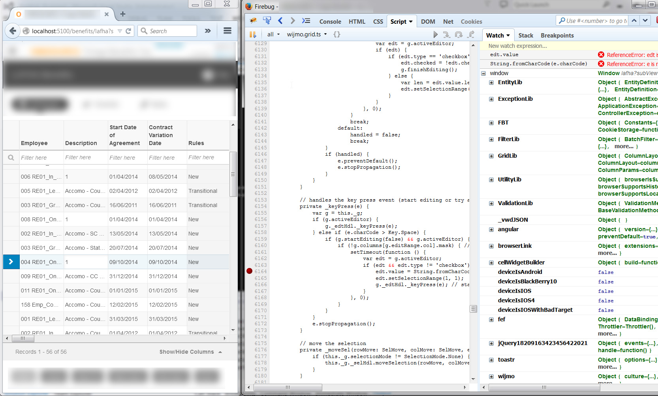Image resolution: width=658 pixels, height=396 pixels.
Task: Click the Break On Next pause icon
Action: (253, 34)
